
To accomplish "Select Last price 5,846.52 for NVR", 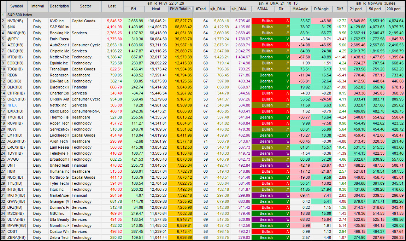I will [112, 21].
